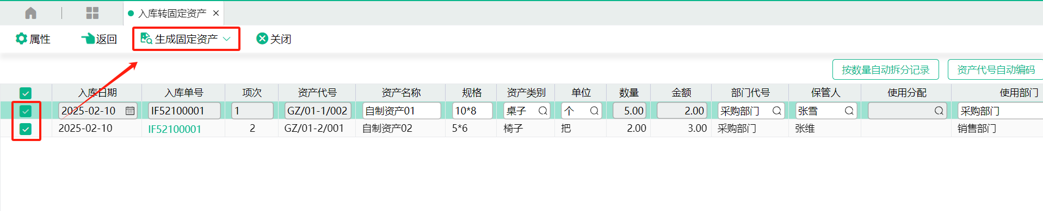
Task: Click the 属性 gear icon
Action: (x=21, y=39)
